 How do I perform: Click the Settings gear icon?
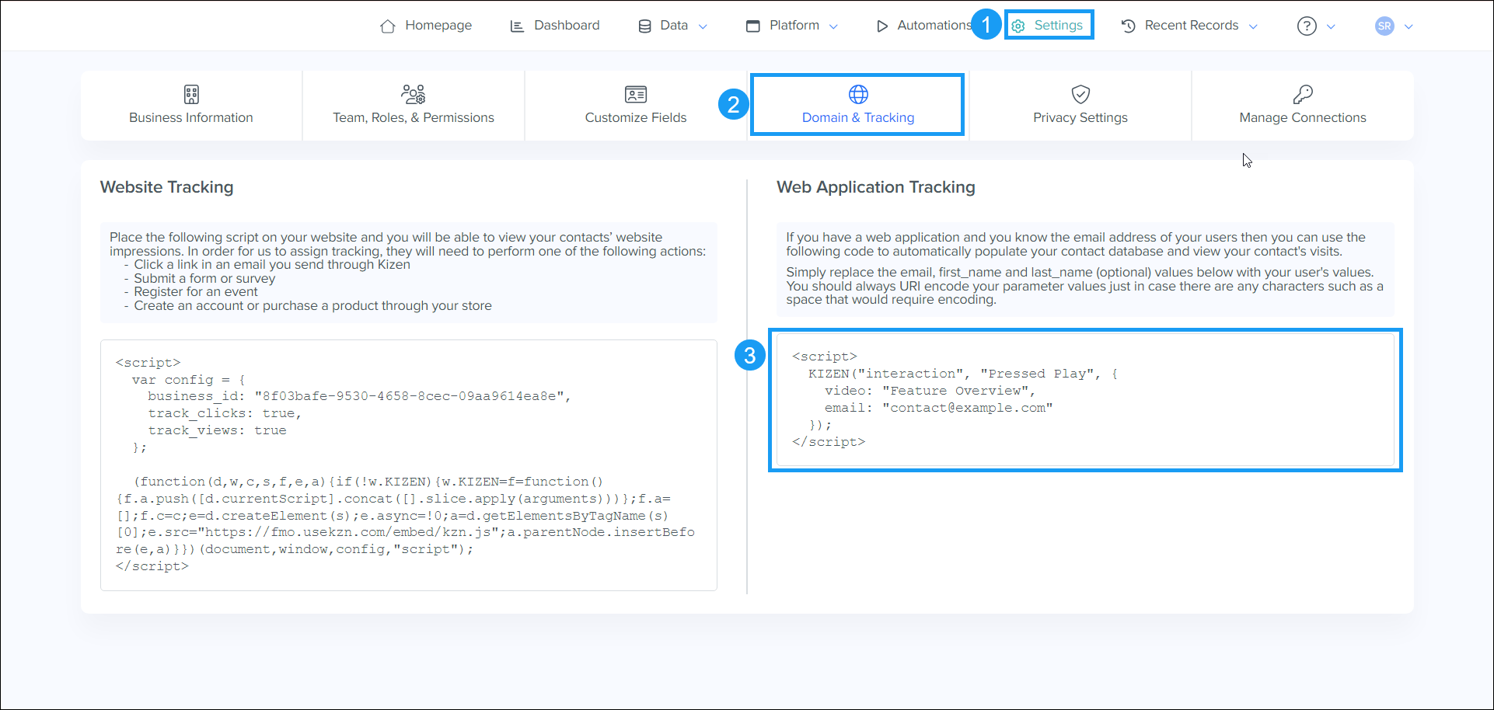[1018, 26]
